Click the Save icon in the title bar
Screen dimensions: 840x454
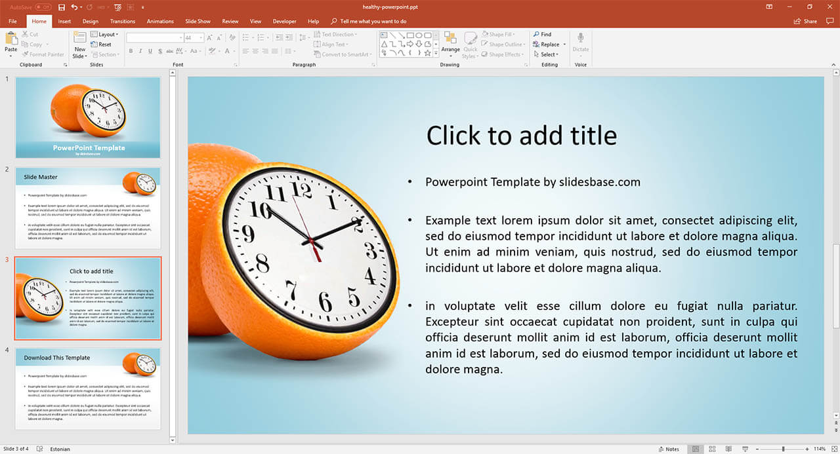coord(62,7)
